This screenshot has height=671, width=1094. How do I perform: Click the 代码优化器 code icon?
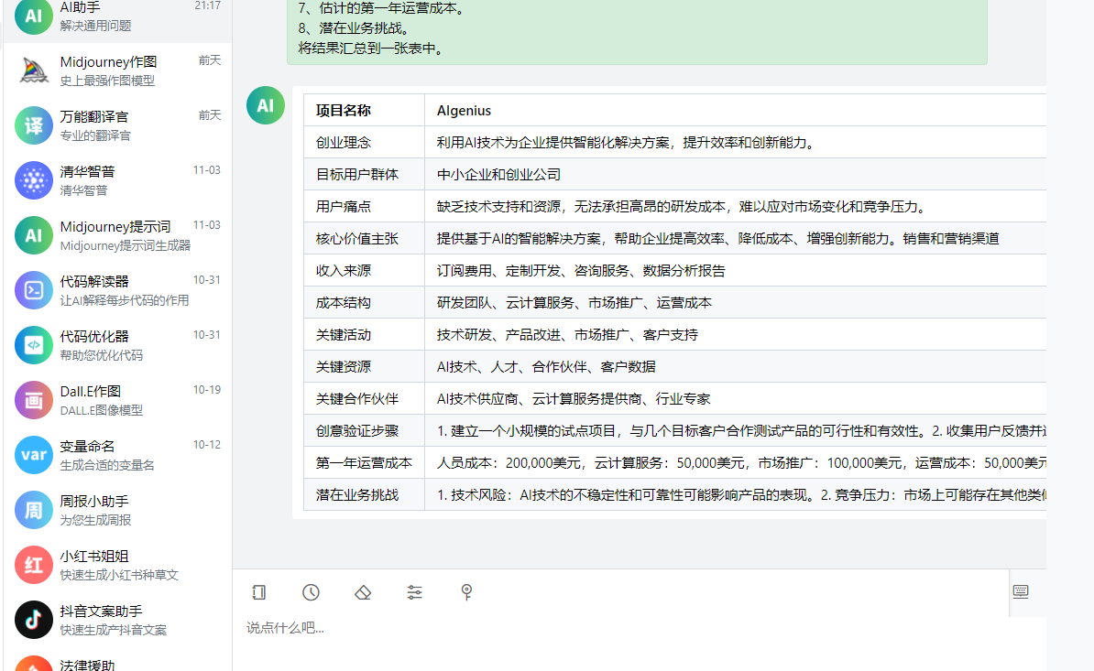pyautogui.click(x=34, y=345)
